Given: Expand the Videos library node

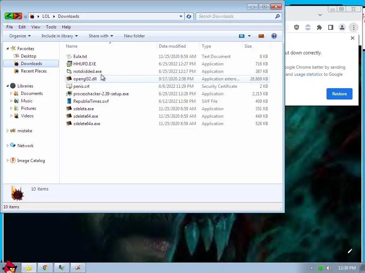Looking at the screenshot, I should 11,116.
